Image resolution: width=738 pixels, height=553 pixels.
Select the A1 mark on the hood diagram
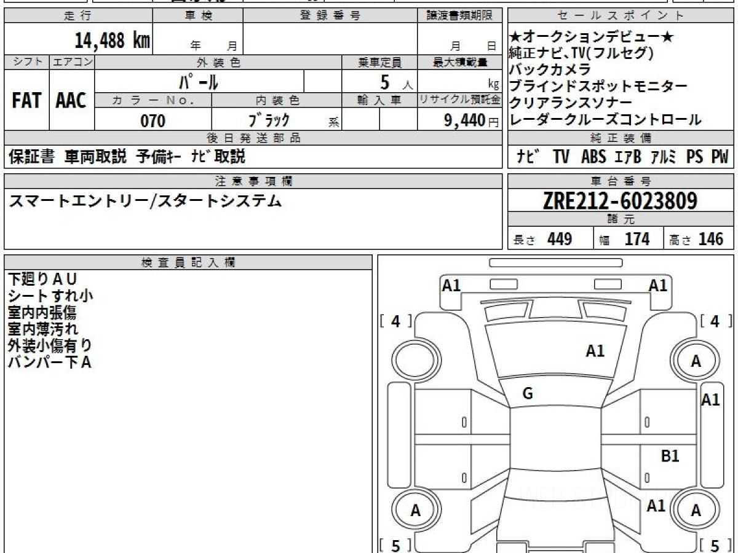[595, 351]
